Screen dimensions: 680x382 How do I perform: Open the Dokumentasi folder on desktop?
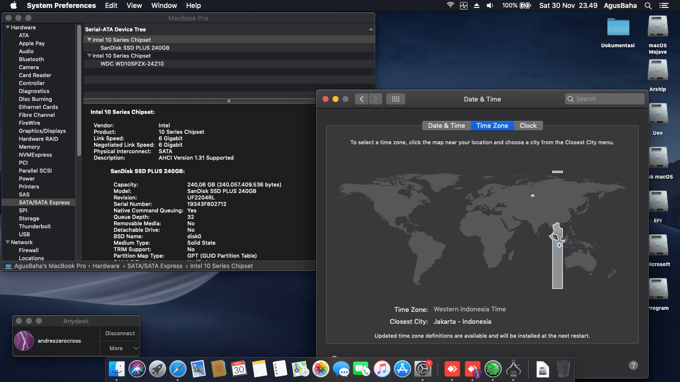(618, 32)
